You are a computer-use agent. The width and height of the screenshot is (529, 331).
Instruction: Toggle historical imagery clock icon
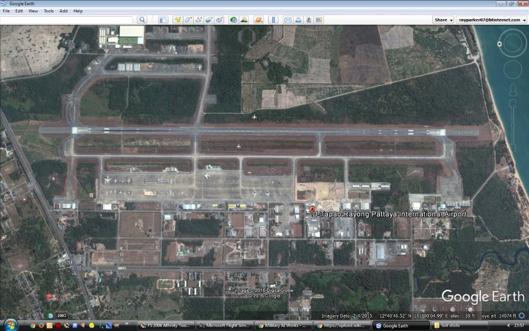pos(234,20)
